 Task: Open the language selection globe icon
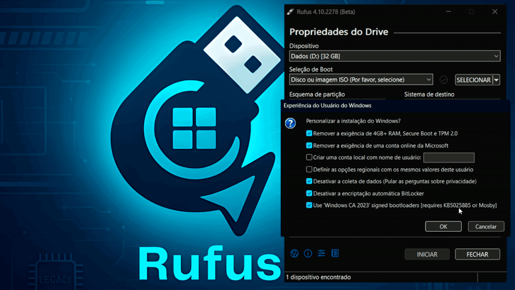click(x=294, y=253)
